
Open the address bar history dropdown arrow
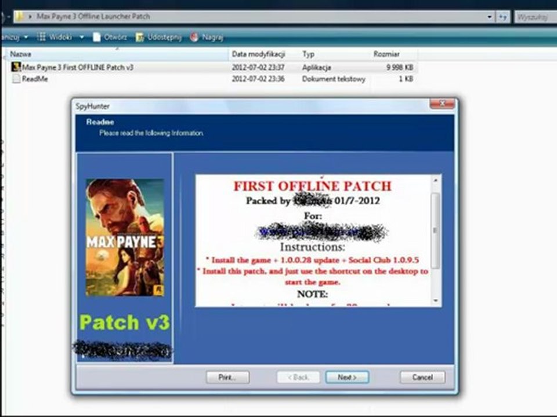pyautogui.click(x=490, y=17)
